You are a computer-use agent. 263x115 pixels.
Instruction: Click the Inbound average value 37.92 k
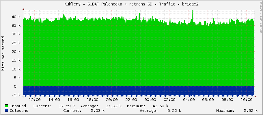coord(113,106)
